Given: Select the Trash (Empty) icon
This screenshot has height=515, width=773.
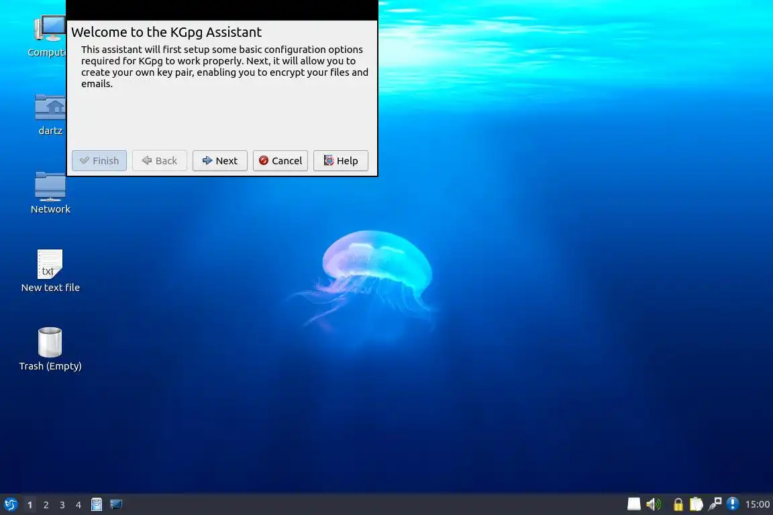Looking at the screenshot, I should click(x=50, y=349).
